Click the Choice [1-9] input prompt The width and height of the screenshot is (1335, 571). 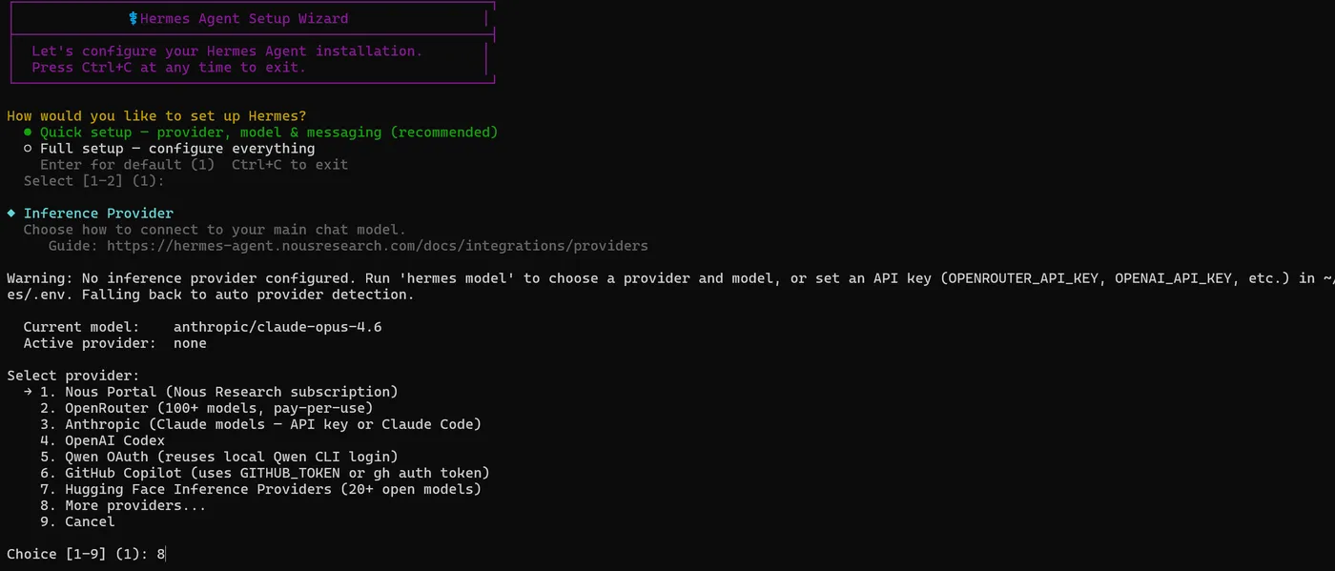click(x=86, y=554)
